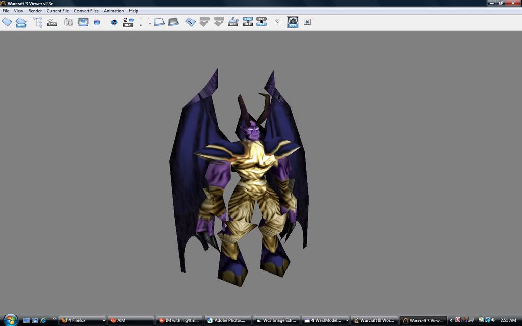Image resolution: width=522 pixels, height=326 pixels.
Task: Click the Show Desktop quick launch icon
Action: pos(27,321)
